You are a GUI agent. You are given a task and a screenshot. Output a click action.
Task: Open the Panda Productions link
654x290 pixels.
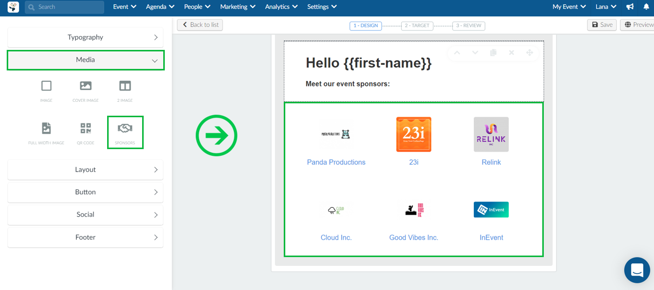coord(336,162)
